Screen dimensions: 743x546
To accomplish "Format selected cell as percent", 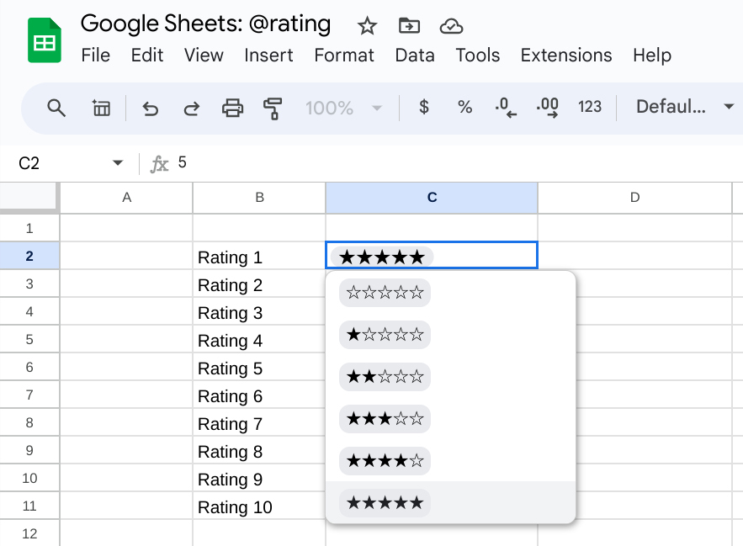I will [464, 107].
